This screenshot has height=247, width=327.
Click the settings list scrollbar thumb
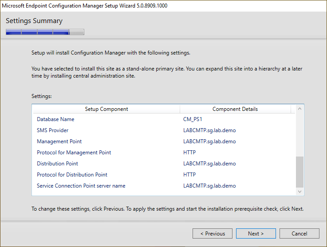(x=299, y=171)
